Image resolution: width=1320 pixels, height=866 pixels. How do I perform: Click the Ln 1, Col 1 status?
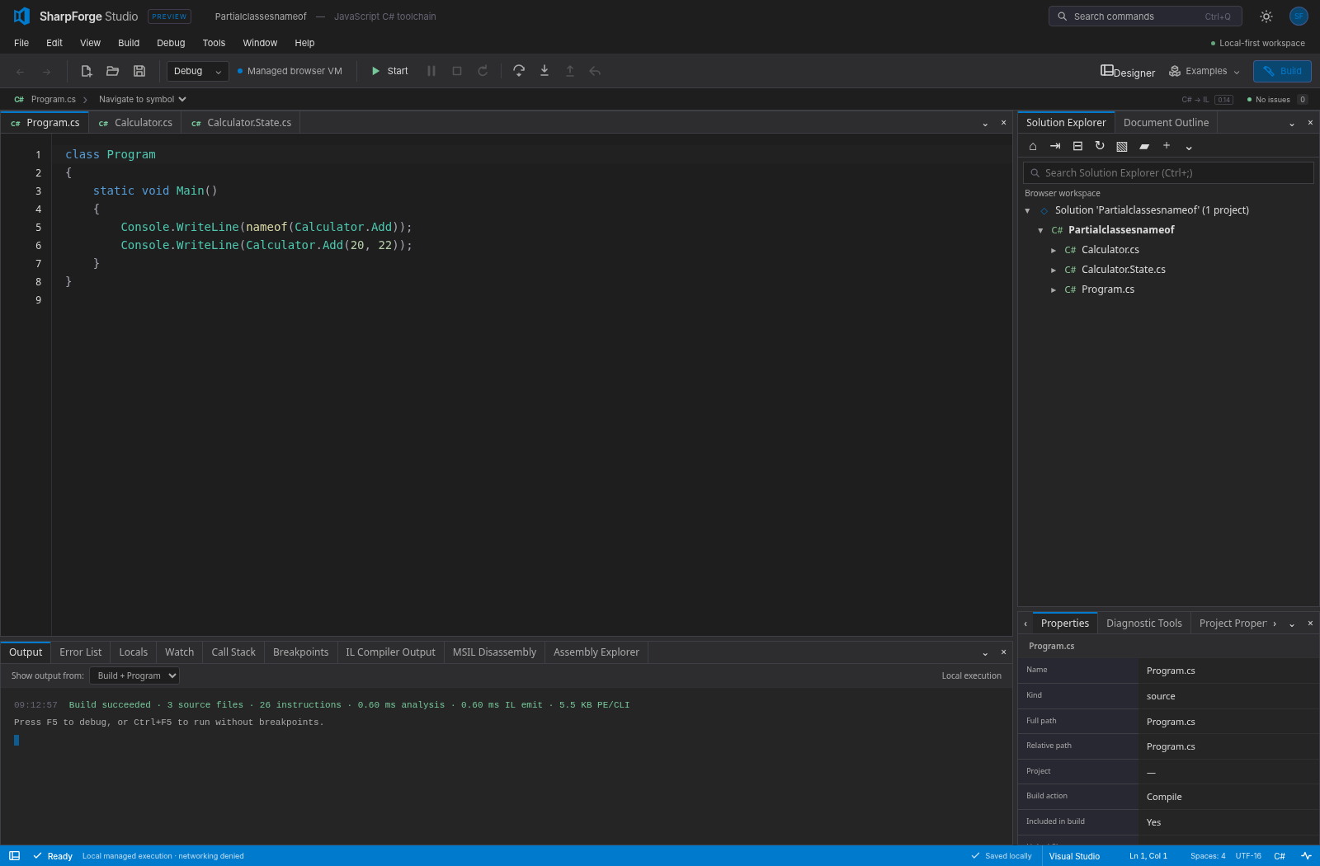click(x=1148, y=856)
